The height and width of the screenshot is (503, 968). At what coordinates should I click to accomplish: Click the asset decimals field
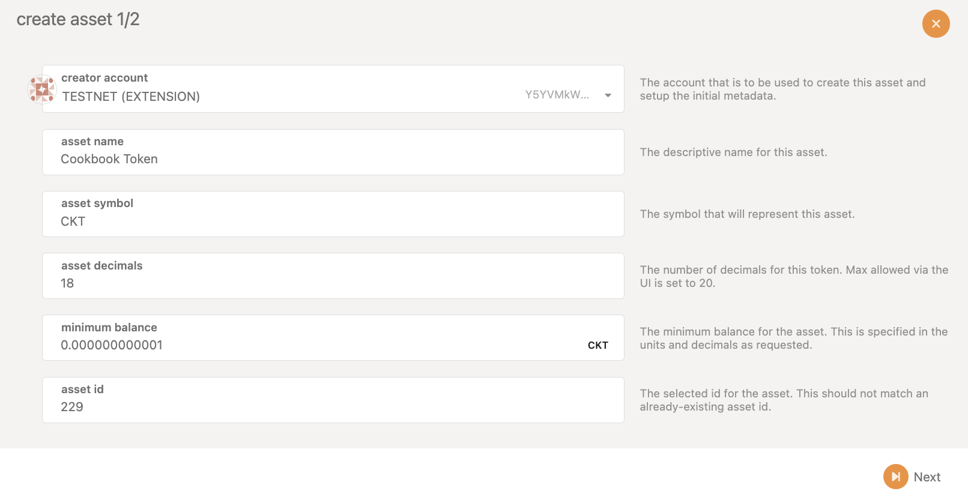coord(333,283)
